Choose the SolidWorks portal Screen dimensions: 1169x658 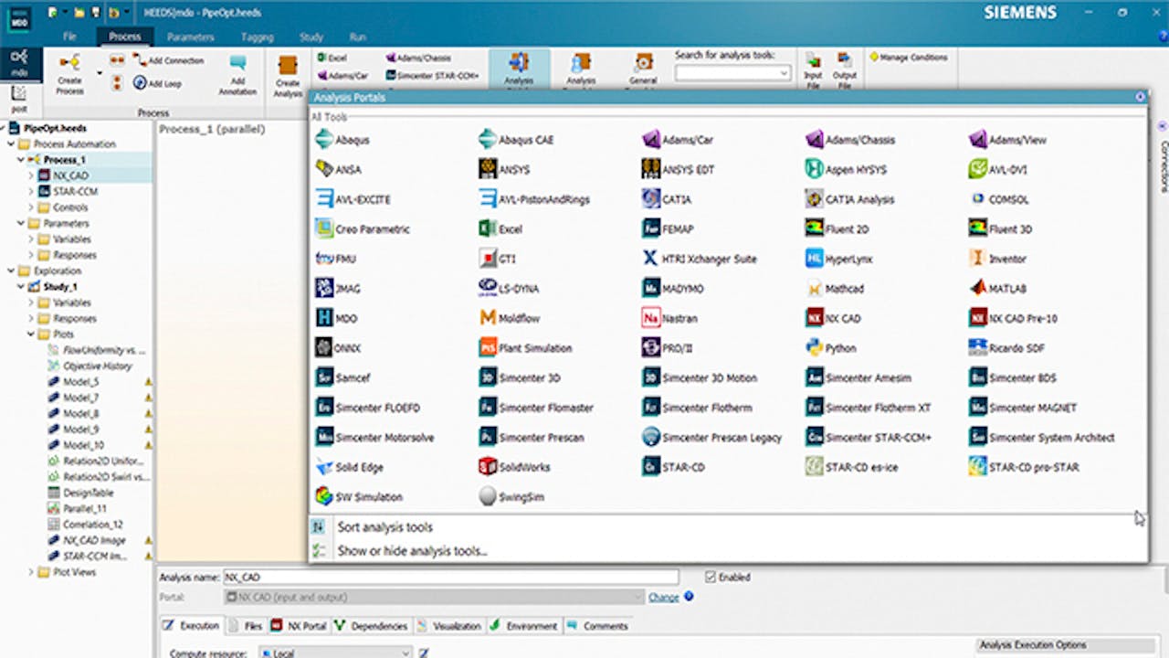pos(514,467)
